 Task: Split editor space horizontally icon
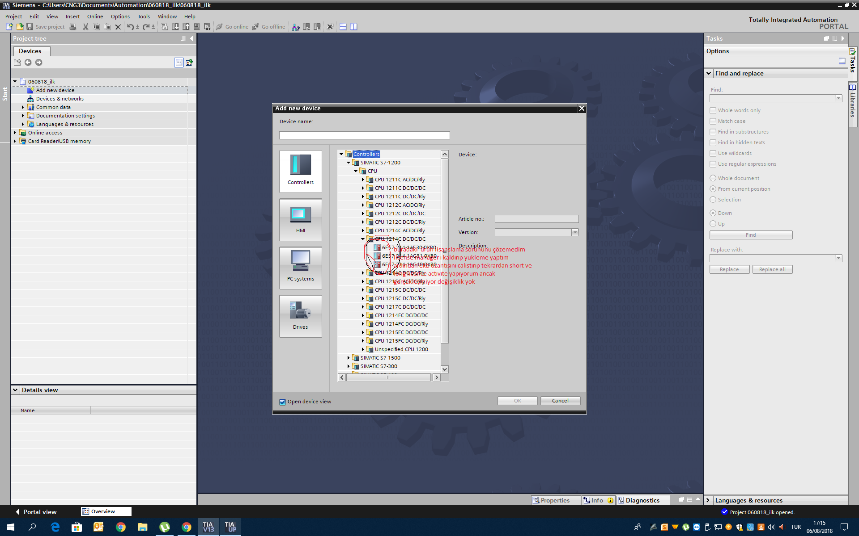coord(343,27)
